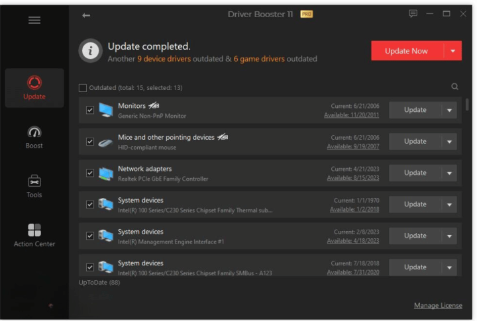Open Available 7/31/2020 version link

353,273
